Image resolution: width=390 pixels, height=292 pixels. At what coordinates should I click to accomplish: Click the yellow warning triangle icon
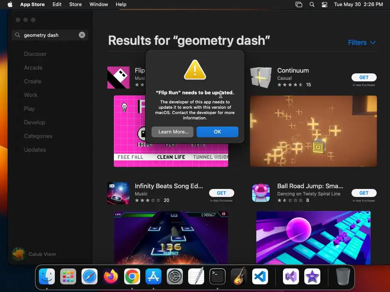(x=195, y=70)
